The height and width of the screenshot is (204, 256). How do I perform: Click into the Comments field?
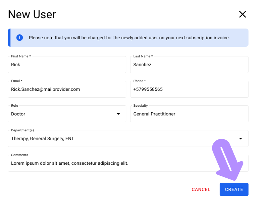pyautogui.click(x=128, y=163)
